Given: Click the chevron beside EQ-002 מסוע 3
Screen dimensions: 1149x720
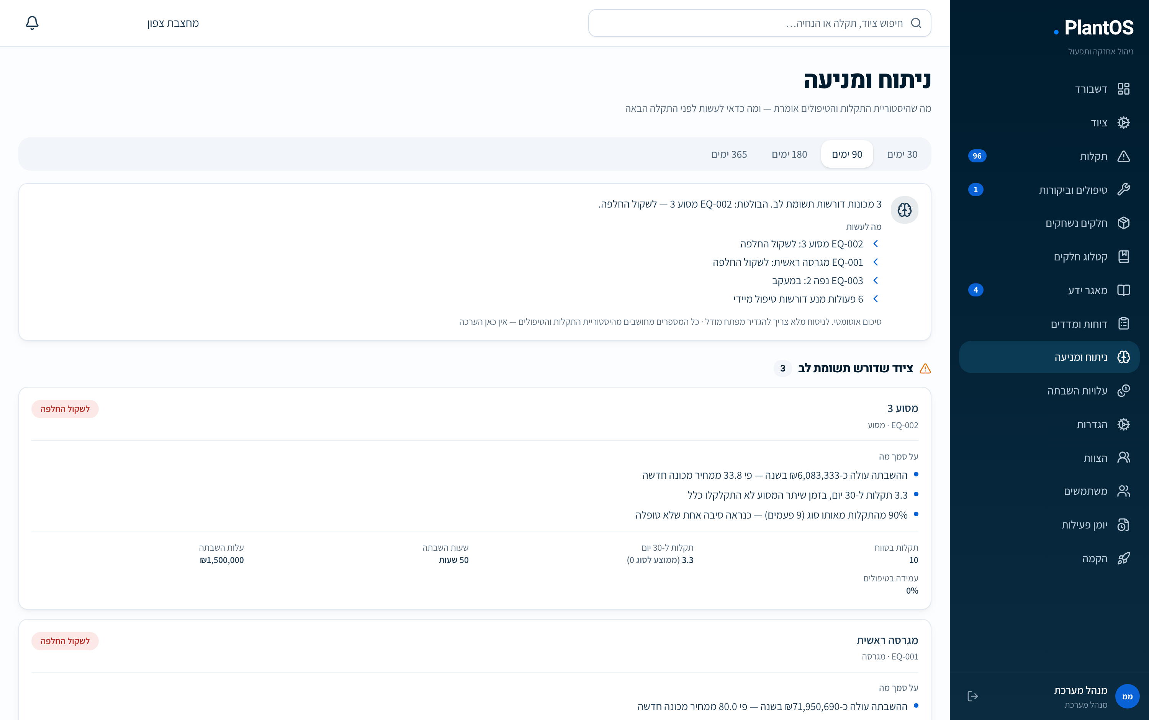Looking at the screenshot, I should point(875,244).
